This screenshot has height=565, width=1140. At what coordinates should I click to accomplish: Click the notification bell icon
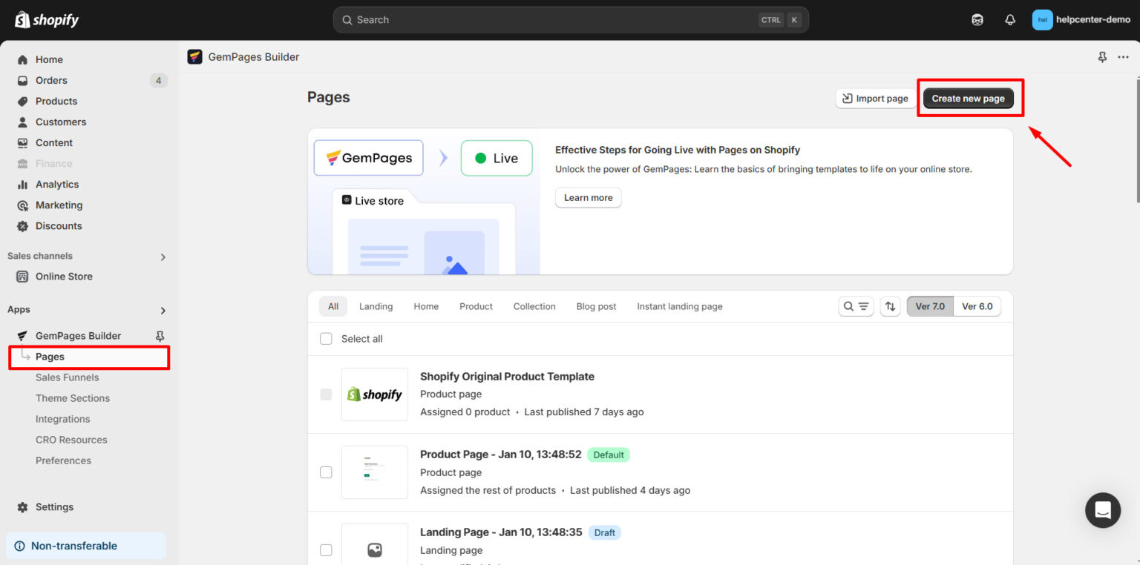tap(1010, 19)
